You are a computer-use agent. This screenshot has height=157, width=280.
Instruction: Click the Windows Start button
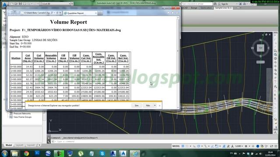pos(4,153)
